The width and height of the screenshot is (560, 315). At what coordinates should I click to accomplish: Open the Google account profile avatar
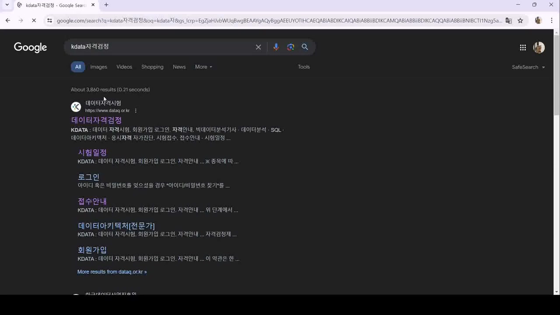point(539,47)
